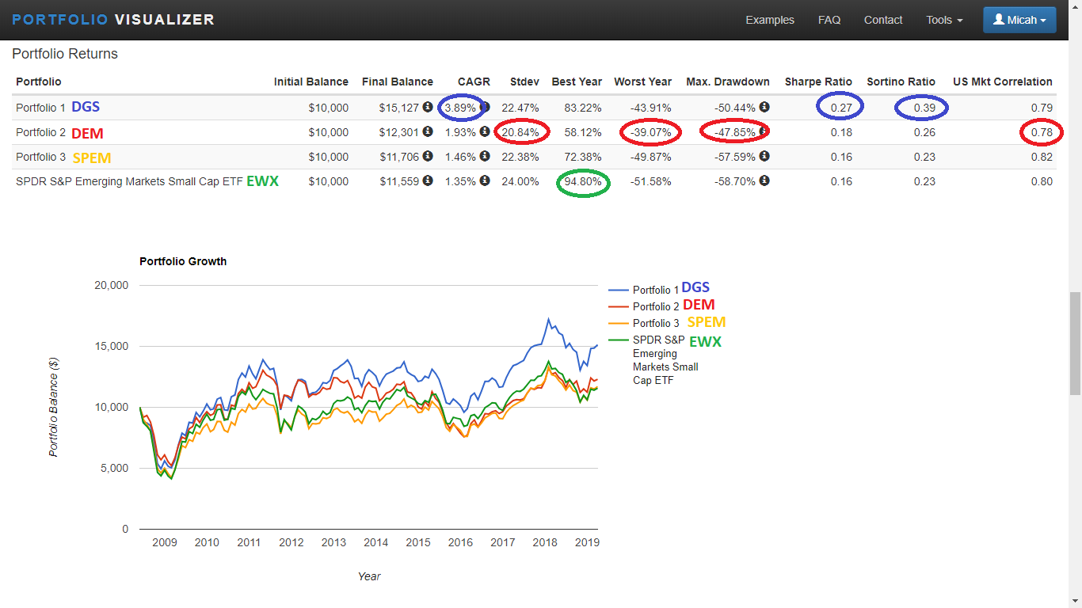1082x608 pixels.
Task: Select the 22.47% Stdev value
Action: [x=520, y=108]
